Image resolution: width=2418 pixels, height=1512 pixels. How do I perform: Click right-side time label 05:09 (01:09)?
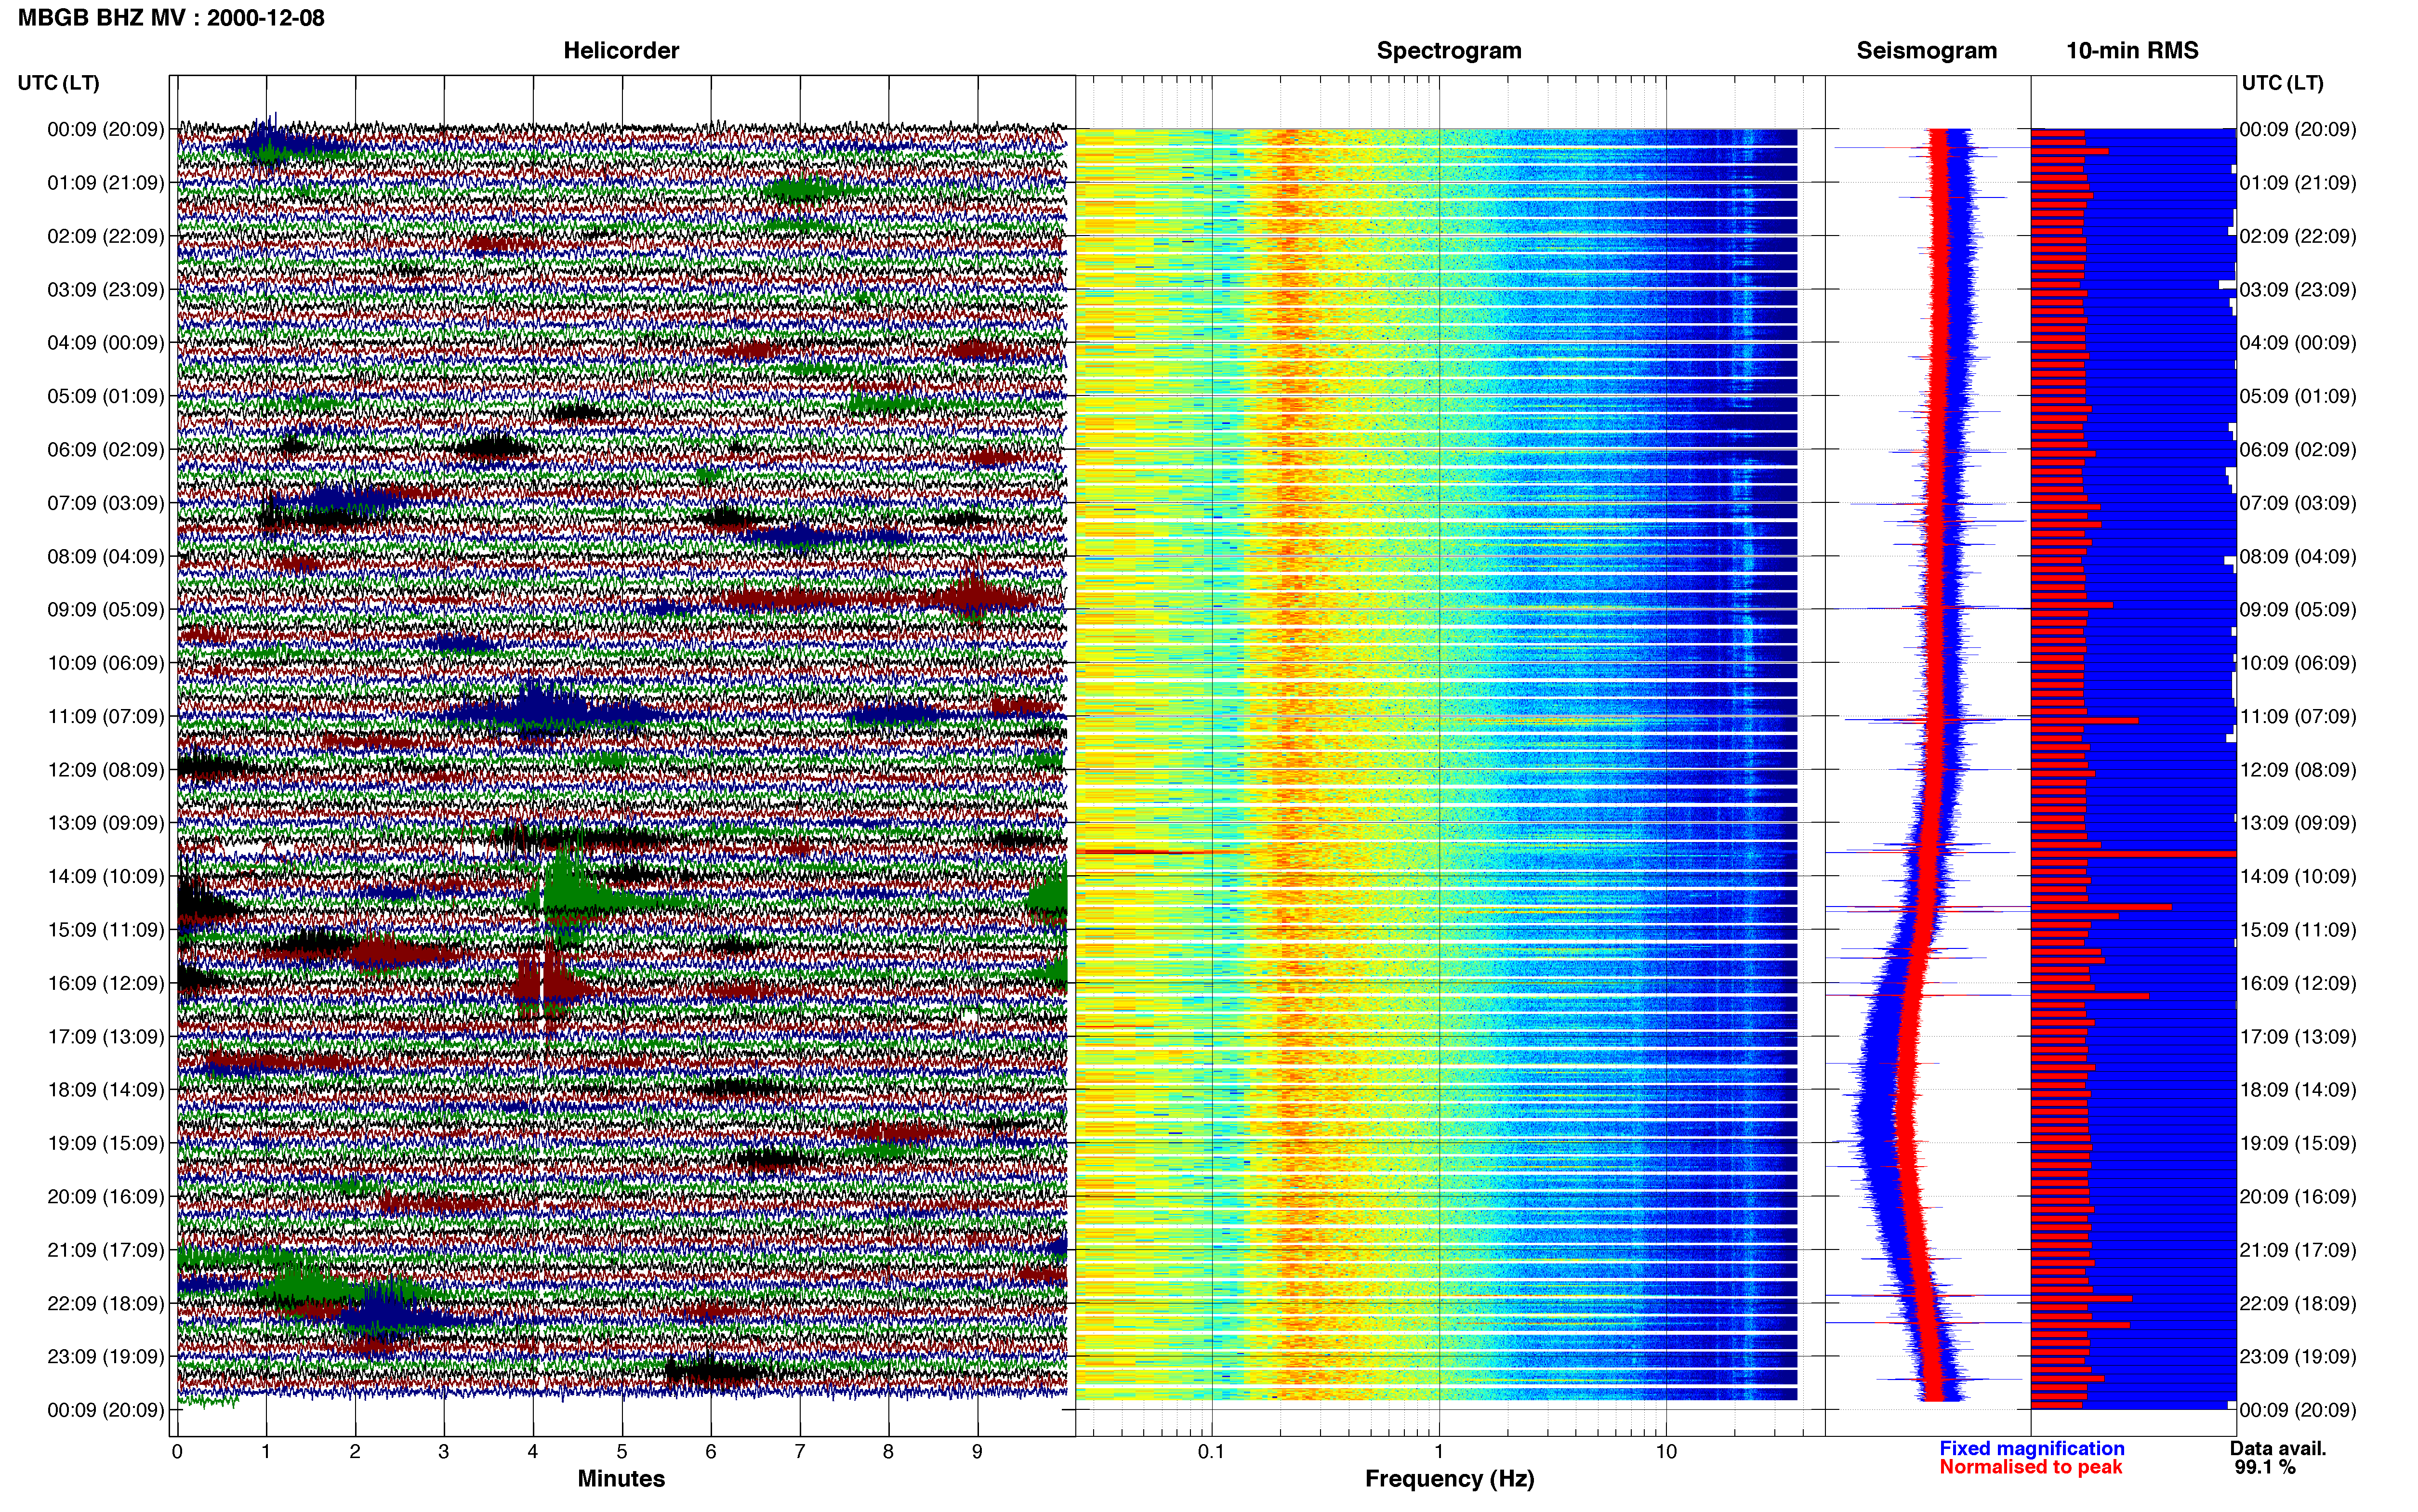tap(2298, 396)
